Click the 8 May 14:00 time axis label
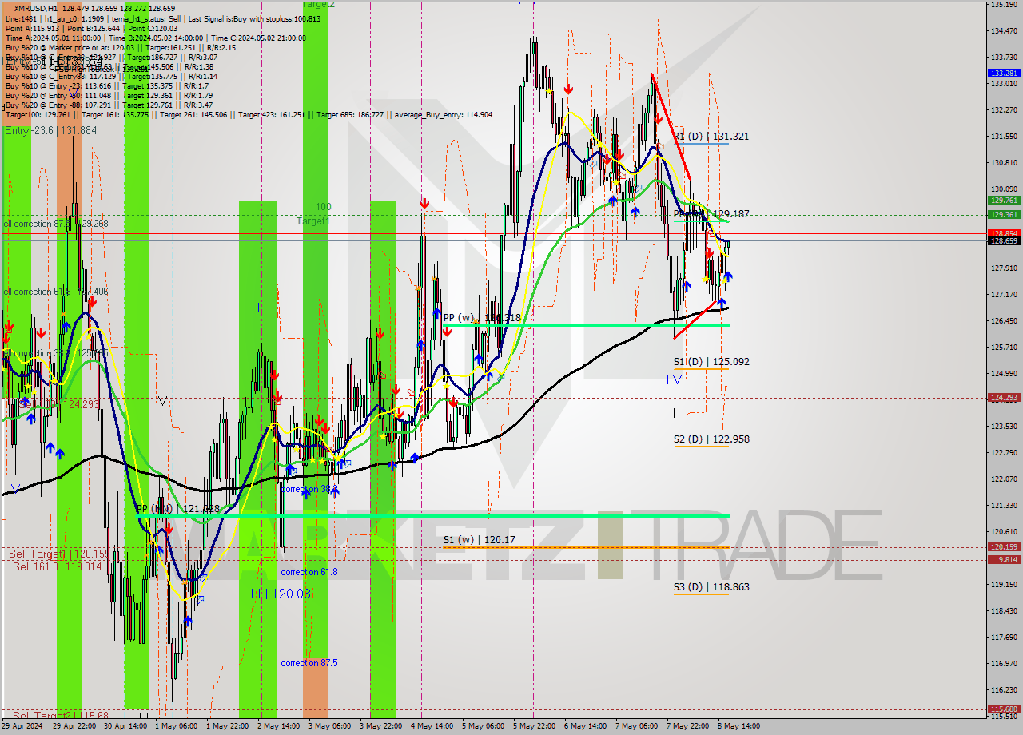This screenshot has height=735, width=1023. (x=738, y=726)
